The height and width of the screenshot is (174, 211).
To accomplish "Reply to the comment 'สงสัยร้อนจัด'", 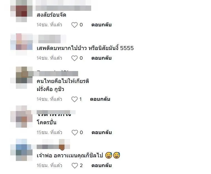I will 101,25.
